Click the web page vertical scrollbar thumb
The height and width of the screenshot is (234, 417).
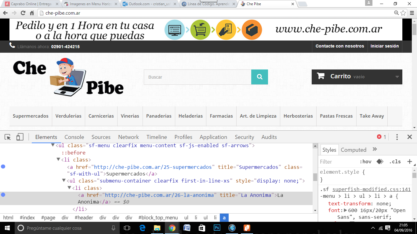[x=414, y=29]
